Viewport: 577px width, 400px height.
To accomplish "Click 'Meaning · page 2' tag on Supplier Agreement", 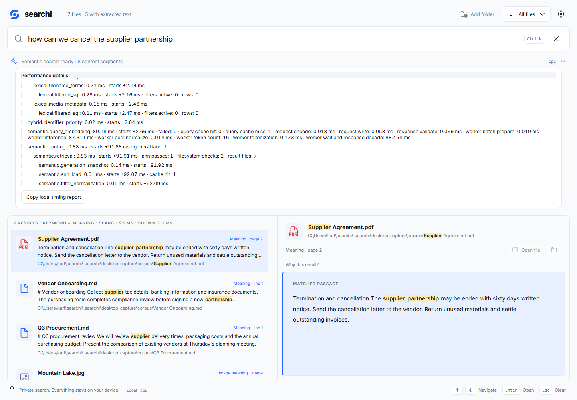I will (x=246, y=239).
